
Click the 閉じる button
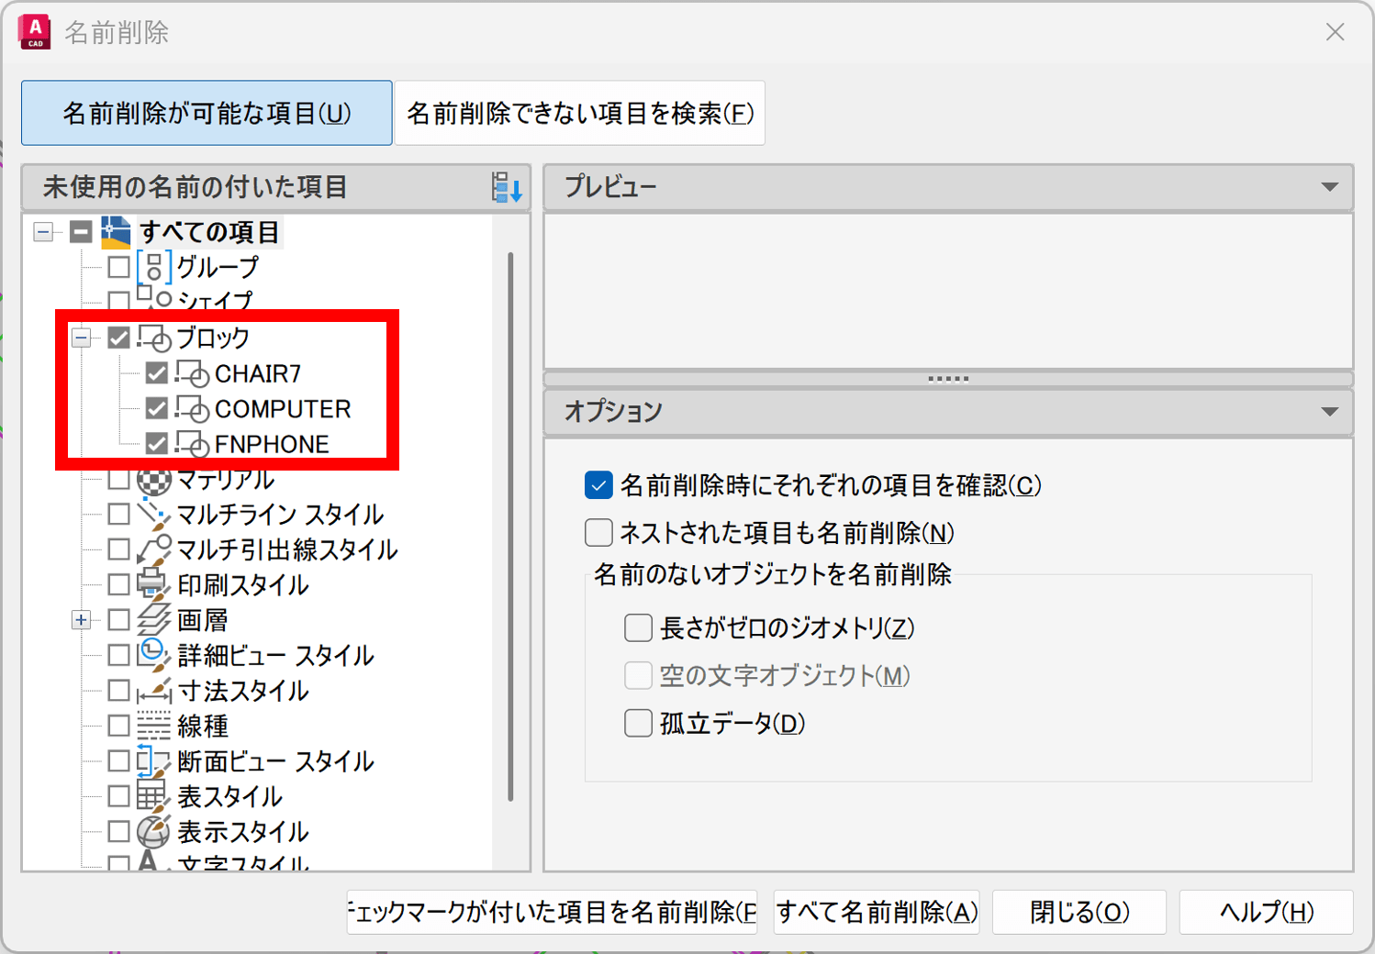(1079, 912)
